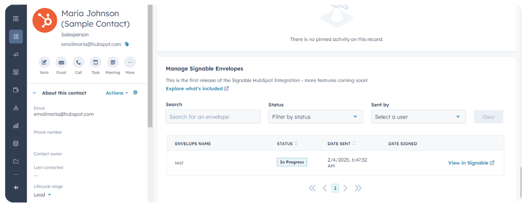
Task: Open the Reporting bar chart icon
Action: [16, 125]
